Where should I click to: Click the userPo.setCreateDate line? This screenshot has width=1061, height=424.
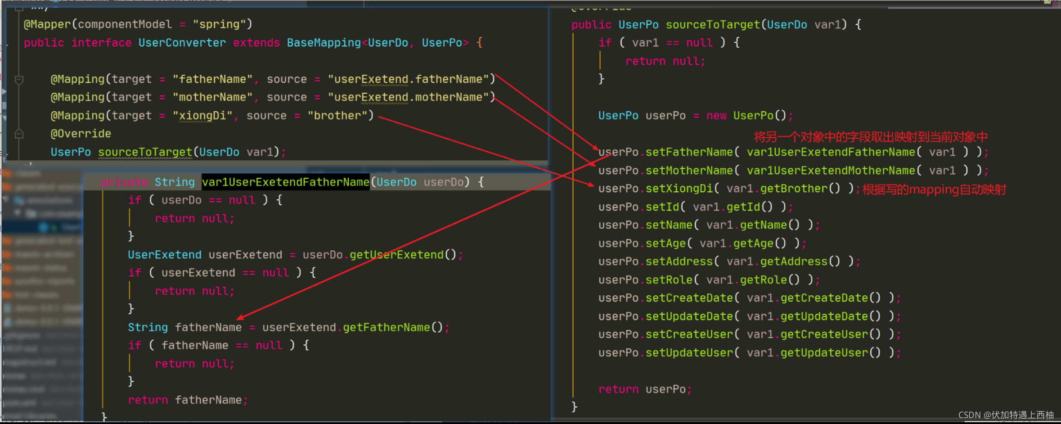tap(750, 298)
